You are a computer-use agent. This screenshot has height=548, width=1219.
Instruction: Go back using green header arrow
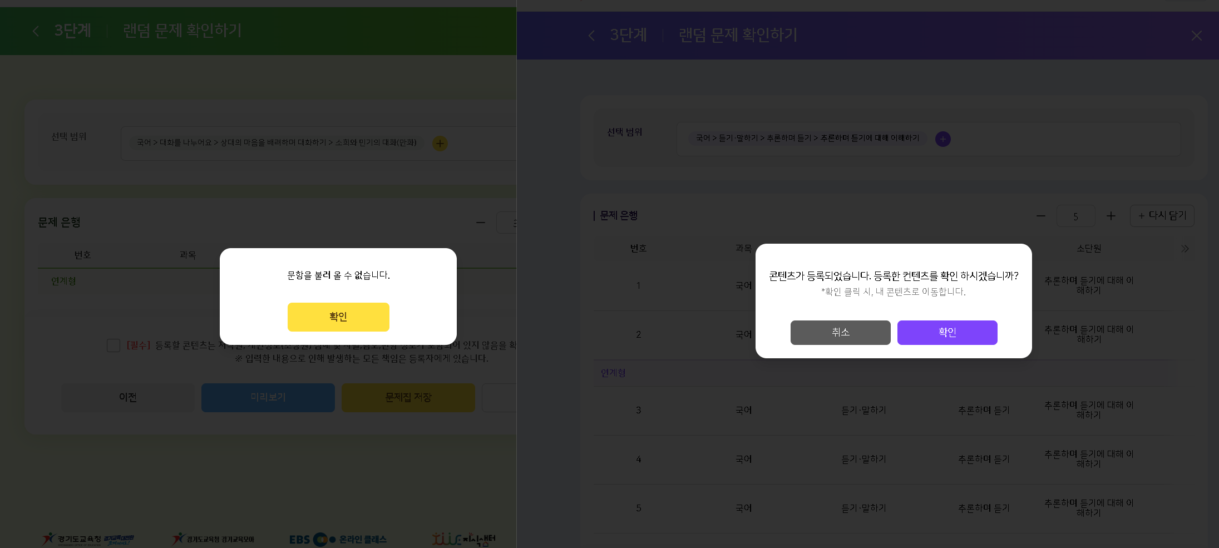pos(36,31)
